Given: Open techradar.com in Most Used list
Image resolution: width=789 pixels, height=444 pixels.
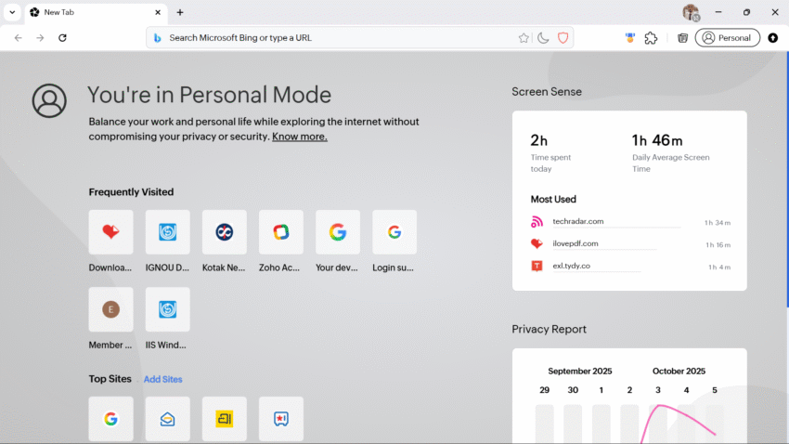Looking at the screenshot, I should tap(578, 221).
